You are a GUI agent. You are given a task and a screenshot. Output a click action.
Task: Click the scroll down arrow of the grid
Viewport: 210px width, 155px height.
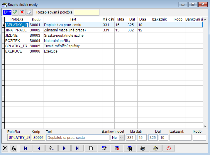click(205, 126)
